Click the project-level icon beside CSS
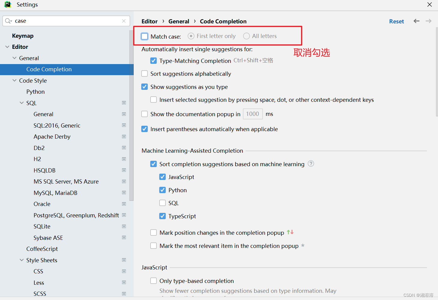 124,271
